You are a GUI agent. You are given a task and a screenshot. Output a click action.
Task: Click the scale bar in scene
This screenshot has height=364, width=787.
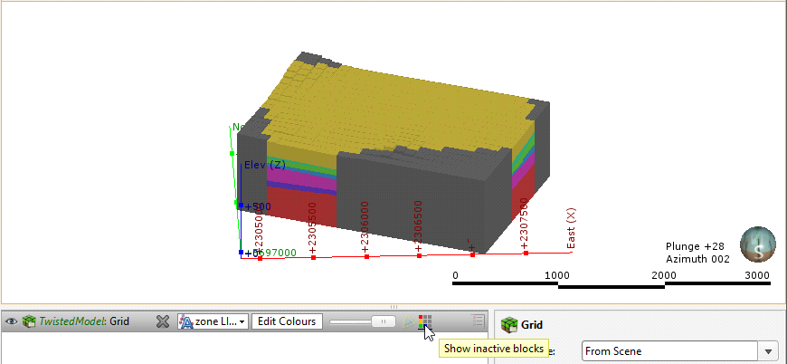pyautogui.click(x=612, y=285)
